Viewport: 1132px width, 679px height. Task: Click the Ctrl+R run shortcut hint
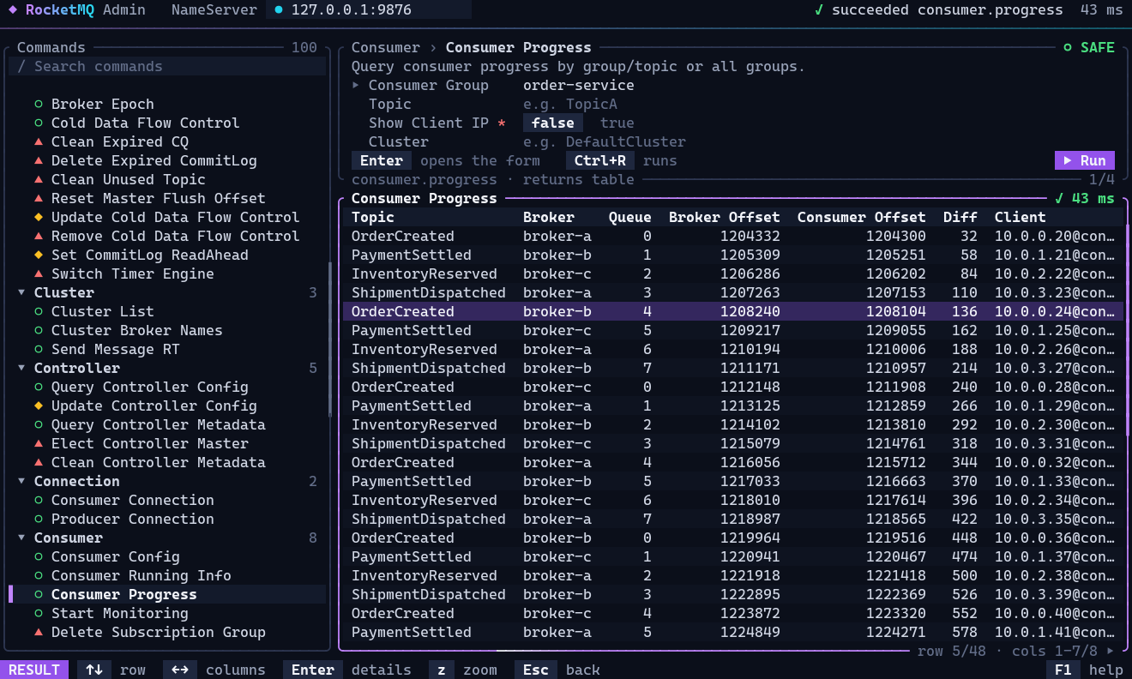[600, 161]
